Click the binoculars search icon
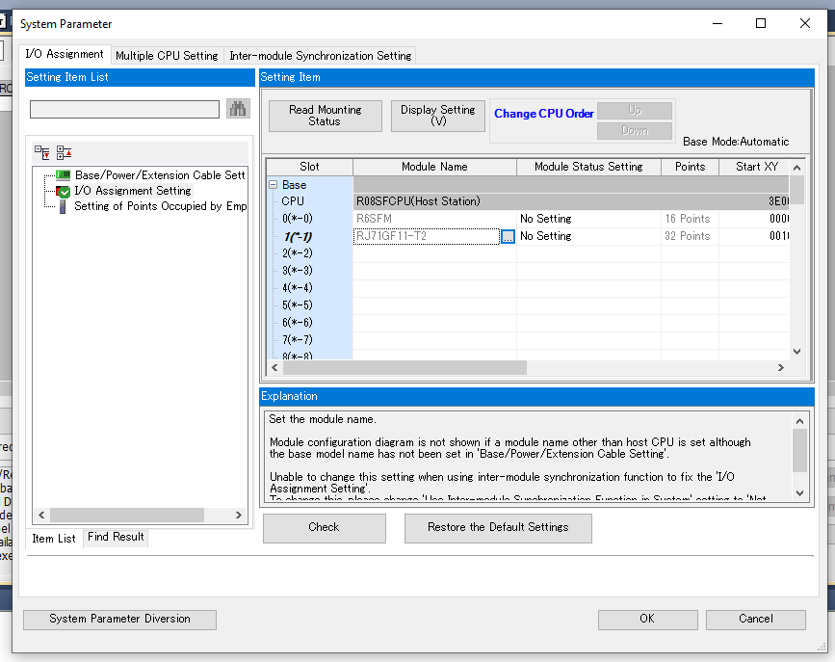Screen dimensions: 835x662 pos(238,109)
